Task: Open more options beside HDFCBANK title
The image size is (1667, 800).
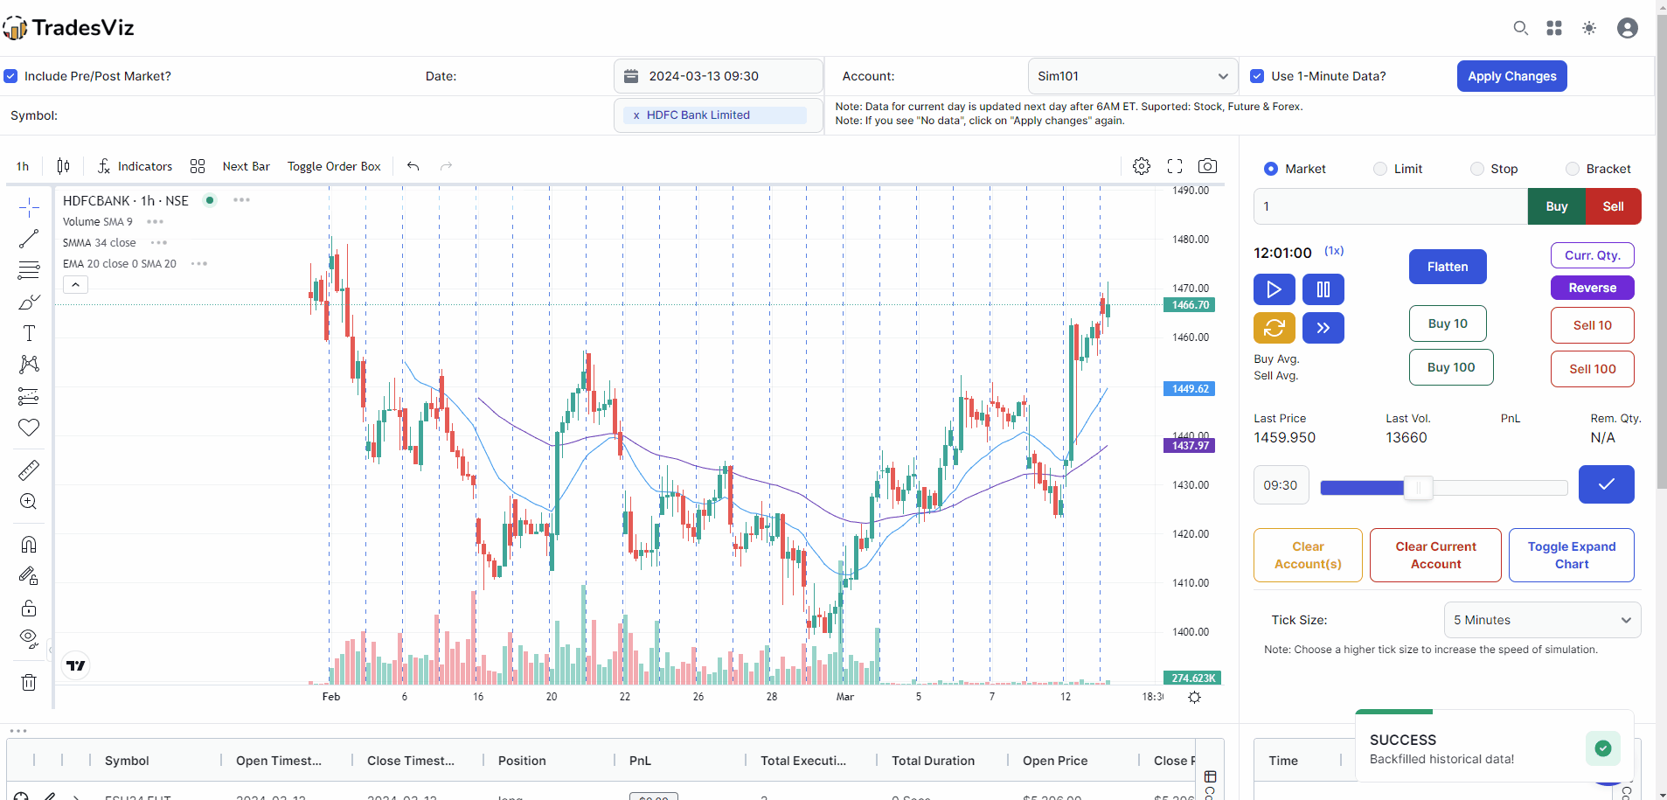Action: 241,200
